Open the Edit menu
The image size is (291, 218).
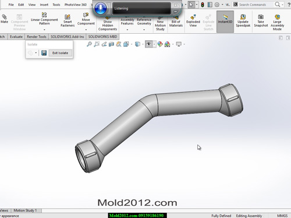pyautogui.click(x=21, y=5)
